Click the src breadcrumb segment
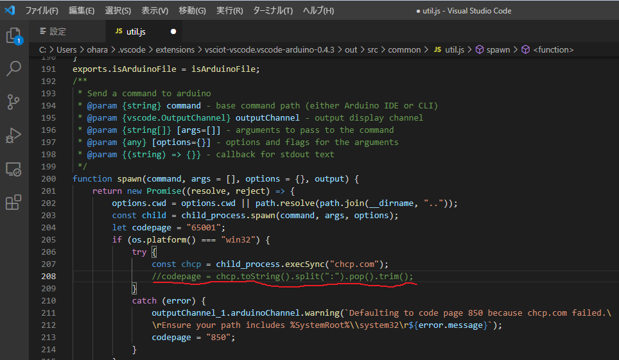619x360 pixels. 372,50
